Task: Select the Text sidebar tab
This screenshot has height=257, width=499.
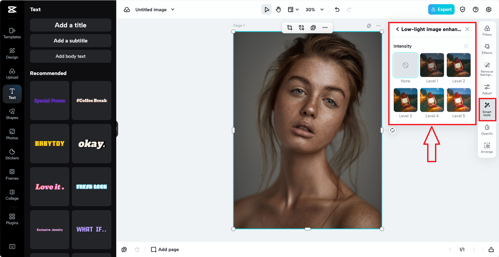Action: 12,94
